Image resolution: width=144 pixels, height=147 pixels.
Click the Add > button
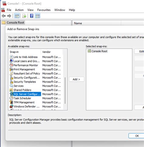[x=77, y=79]
